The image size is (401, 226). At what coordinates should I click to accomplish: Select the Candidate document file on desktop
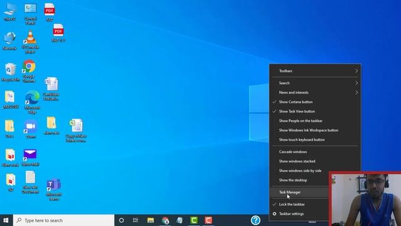51,89
